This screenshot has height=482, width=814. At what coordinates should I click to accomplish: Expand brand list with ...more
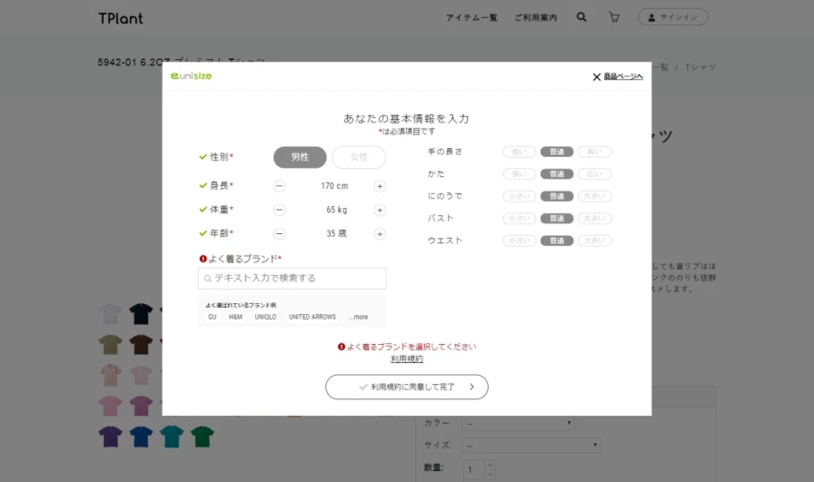[x=358, y=317]
